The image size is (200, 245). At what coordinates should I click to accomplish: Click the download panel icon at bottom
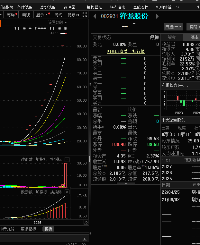[85, 238]
